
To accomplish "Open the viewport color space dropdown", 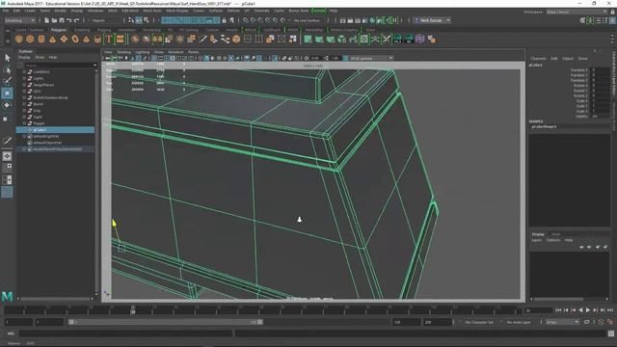I will coord(371,58).
